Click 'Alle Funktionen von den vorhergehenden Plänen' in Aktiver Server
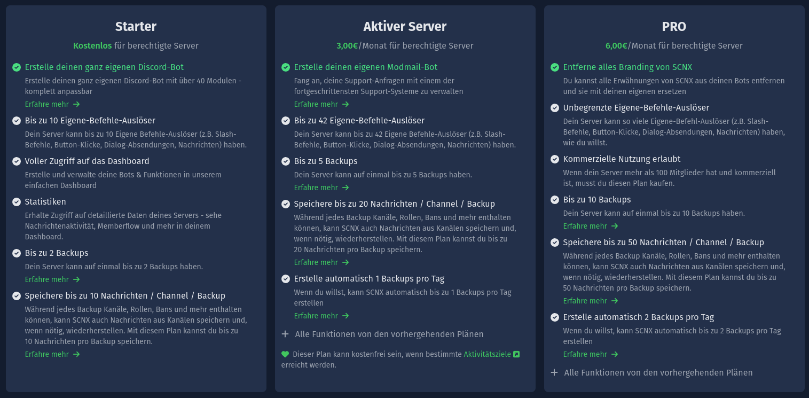 pyautogui.click(x=389, y=334)
